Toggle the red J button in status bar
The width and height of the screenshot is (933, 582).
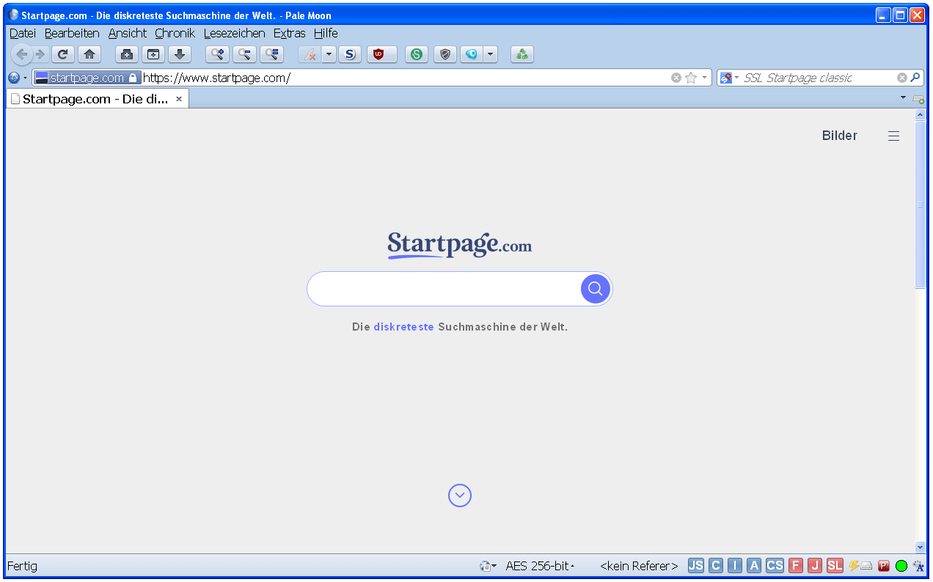click(x=815, y=566)
